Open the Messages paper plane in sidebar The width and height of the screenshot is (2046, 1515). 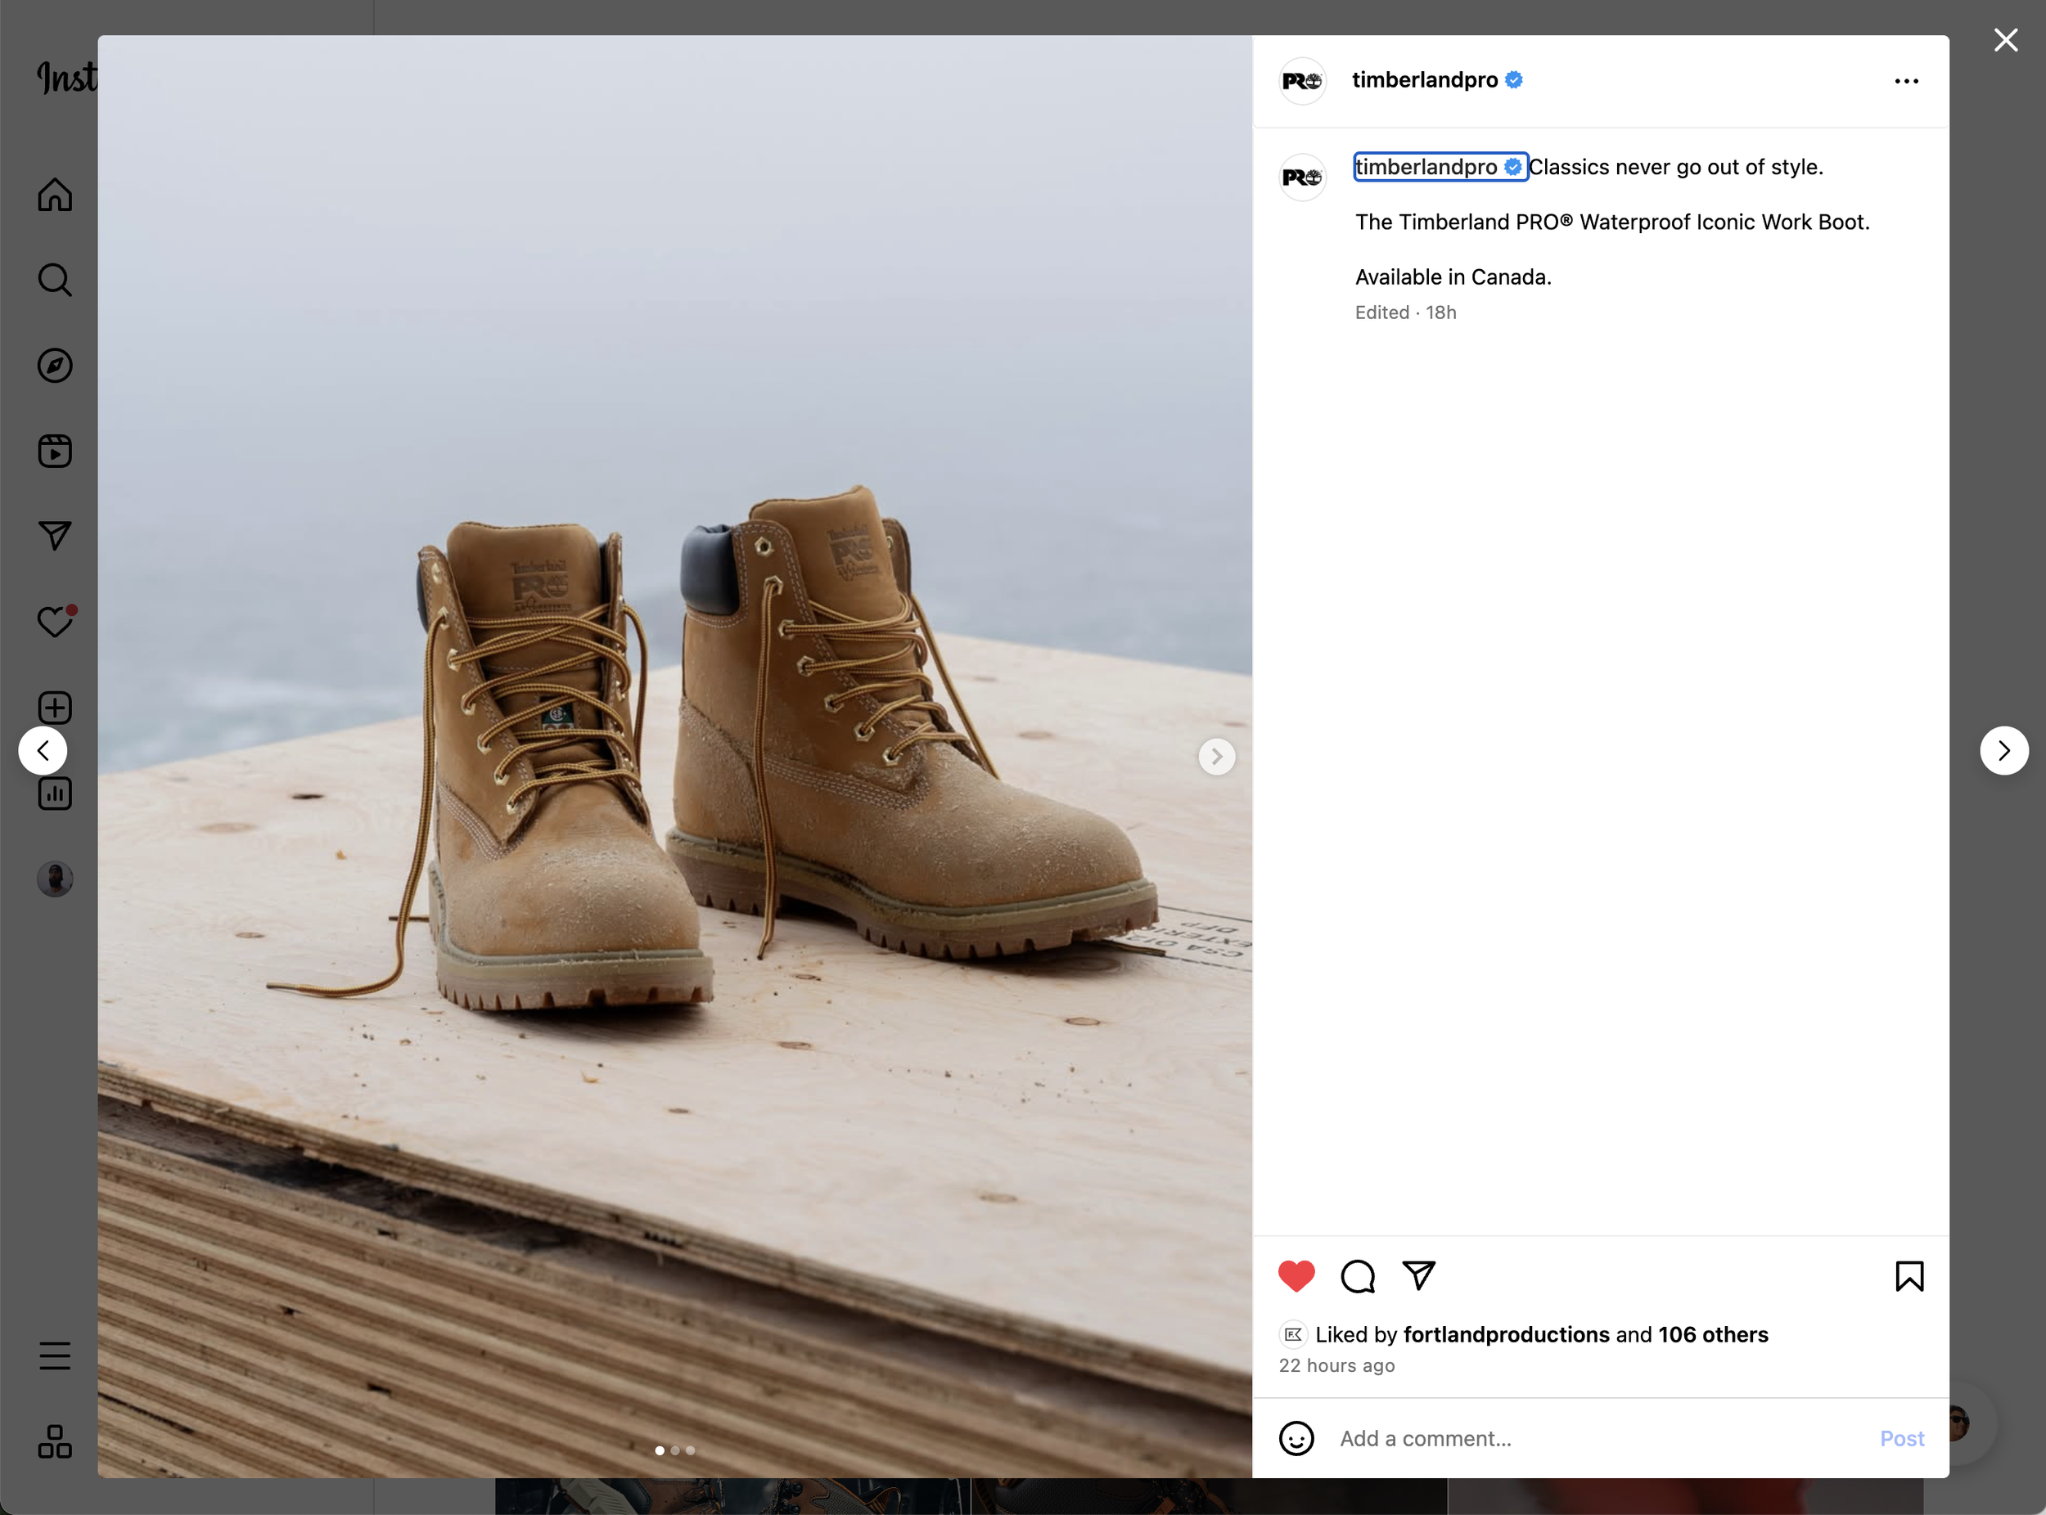(55, 536)
